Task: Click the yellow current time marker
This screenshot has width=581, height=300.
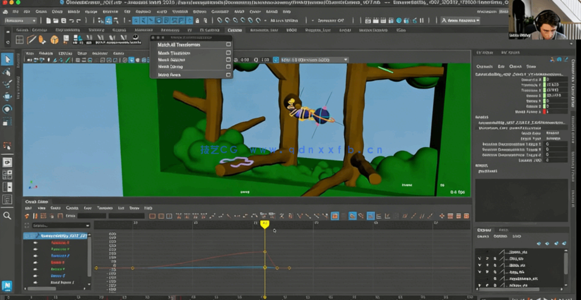Action: tap(265, 223)
